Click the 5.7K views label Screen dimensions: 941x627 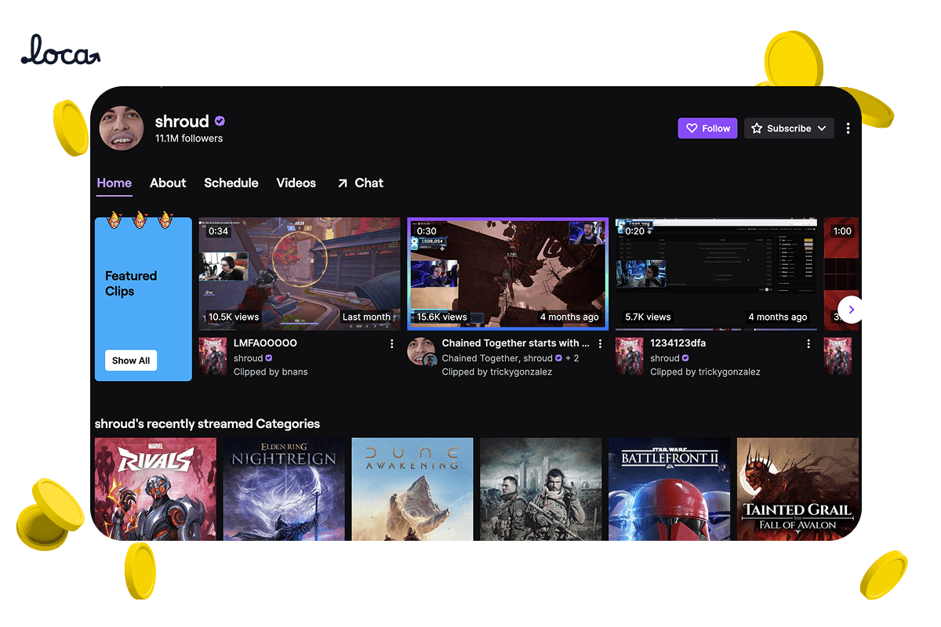click(648, 317)
